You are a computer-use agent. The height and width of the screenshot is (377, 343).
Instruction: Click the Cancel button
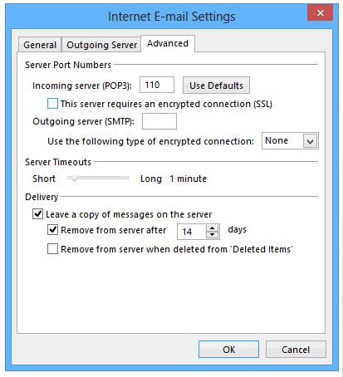tap(296, 350)
